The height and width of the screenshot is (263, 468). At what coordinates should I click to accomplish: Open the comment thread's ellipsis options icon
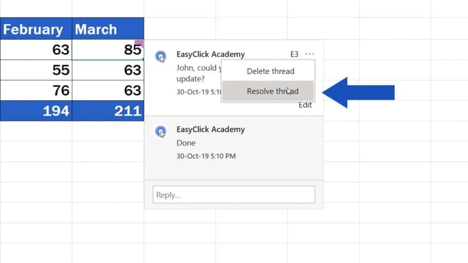point(310,54)
